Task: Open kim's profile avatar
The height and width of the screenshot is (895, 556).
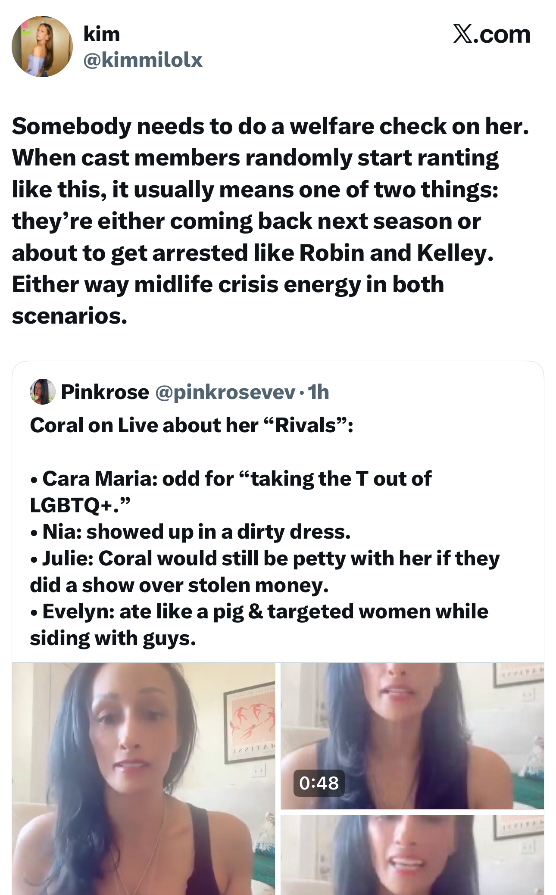Action: click(42, 47)
